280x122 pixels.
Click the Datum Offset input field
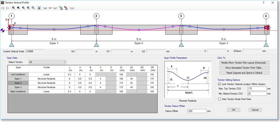click(x=197, y=111)
